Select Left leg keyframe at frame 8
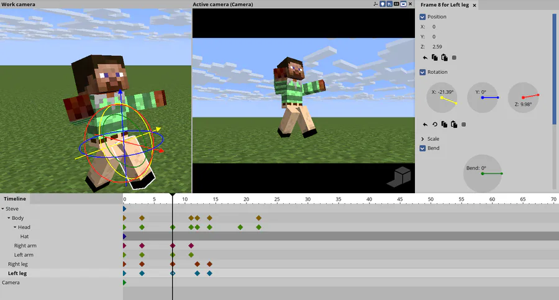 173,273
